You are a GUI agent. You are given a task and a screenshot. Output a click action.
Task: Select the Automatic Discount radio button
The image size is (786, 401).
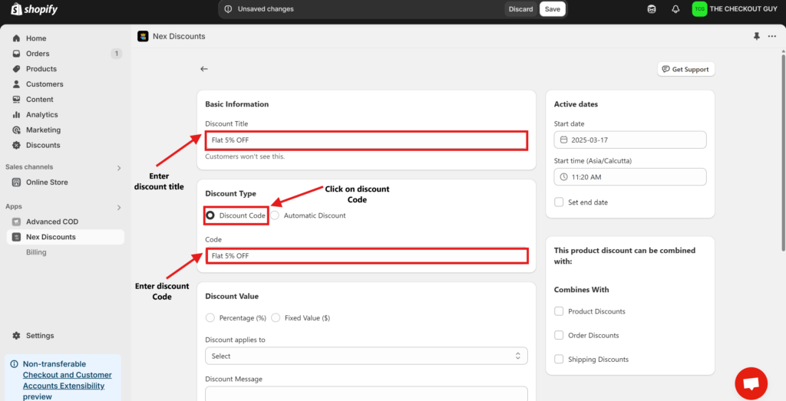tap(276, 215)
